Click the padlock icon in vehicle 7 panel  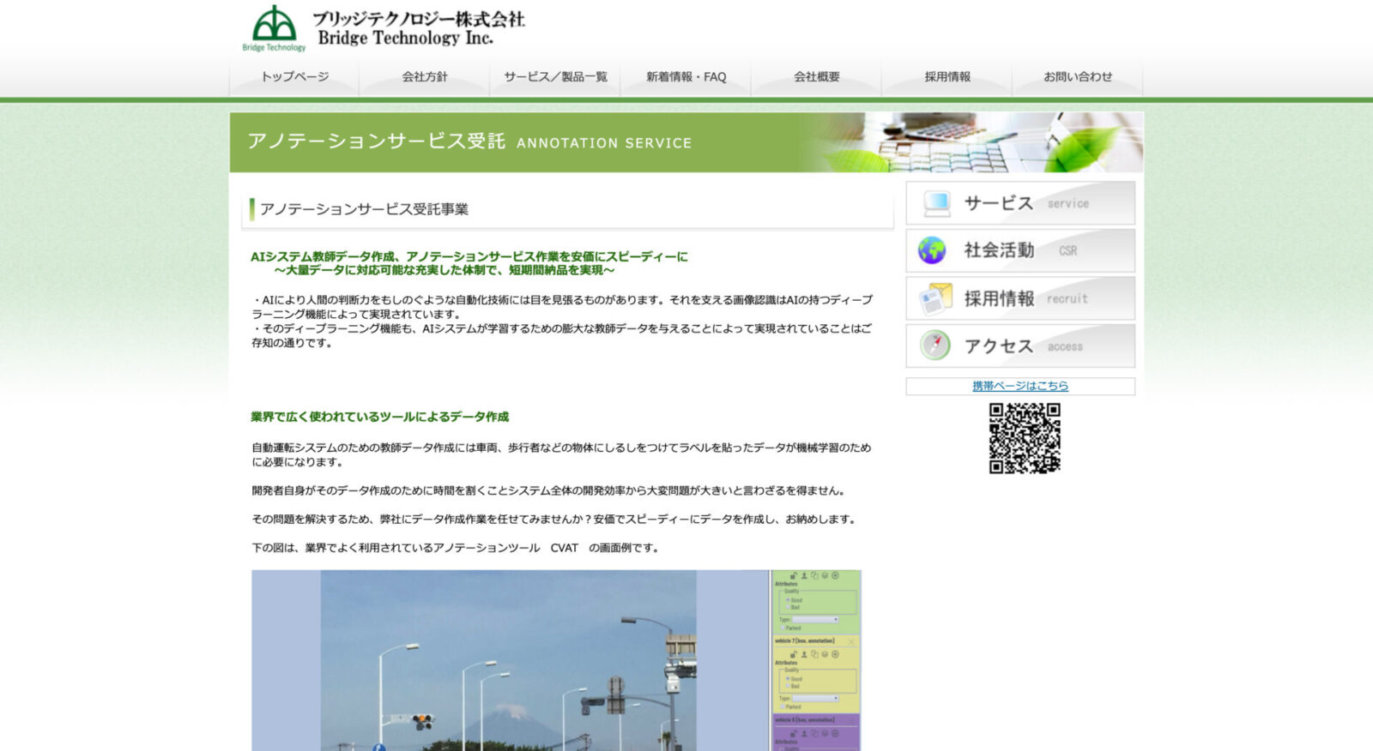click(x=793, y=654)
